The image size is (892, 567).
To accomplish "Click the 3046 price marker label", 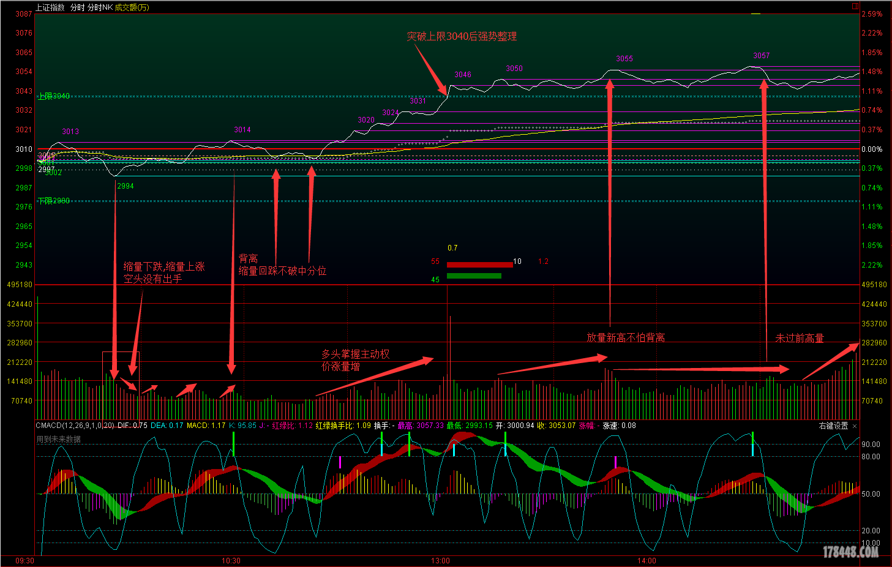I will point(463,75).
